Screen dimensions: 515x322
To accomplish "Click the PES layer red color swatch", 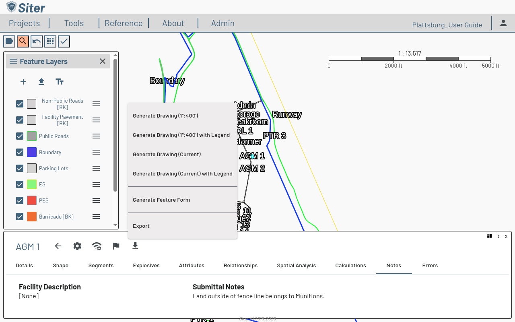I will 32,200.
